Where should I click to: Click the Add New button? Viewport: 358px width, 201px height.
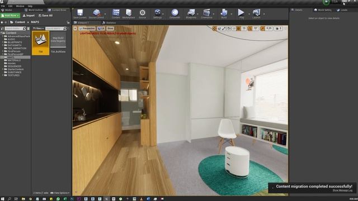[10, 16]
